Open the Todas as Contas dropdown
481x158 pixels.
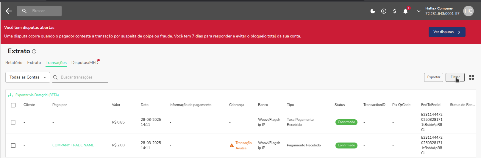click(28, 77)
